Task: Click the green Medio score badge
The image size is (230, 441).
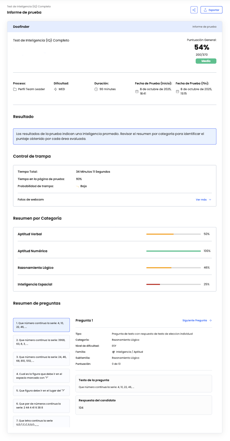Action: pyautogui.click(x=206, y=61)
